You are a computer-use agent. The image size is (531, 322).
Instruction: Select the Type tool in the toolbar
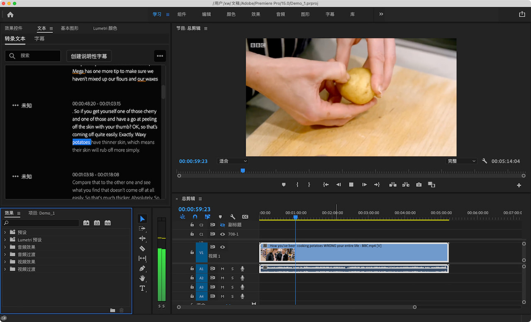point(142,288)
